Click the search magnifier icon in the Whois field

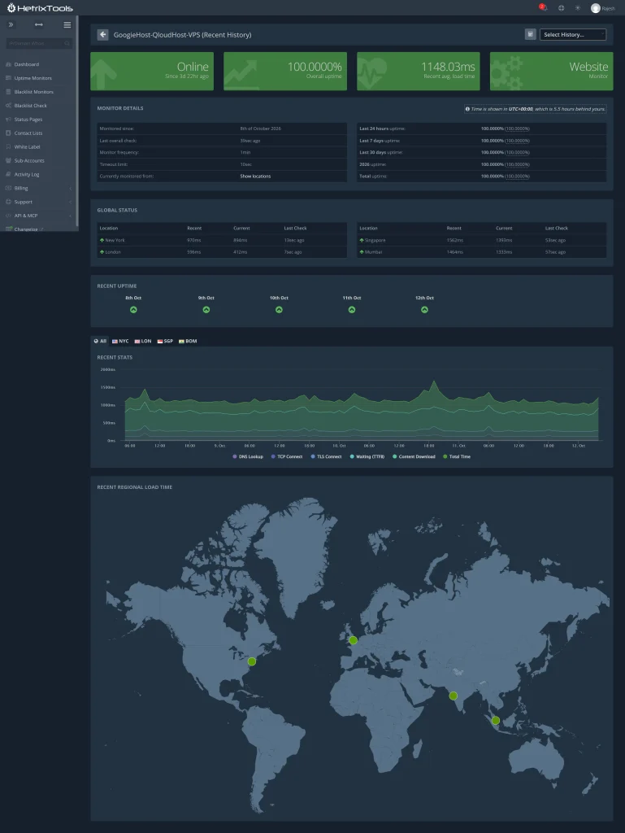[67, 43]
